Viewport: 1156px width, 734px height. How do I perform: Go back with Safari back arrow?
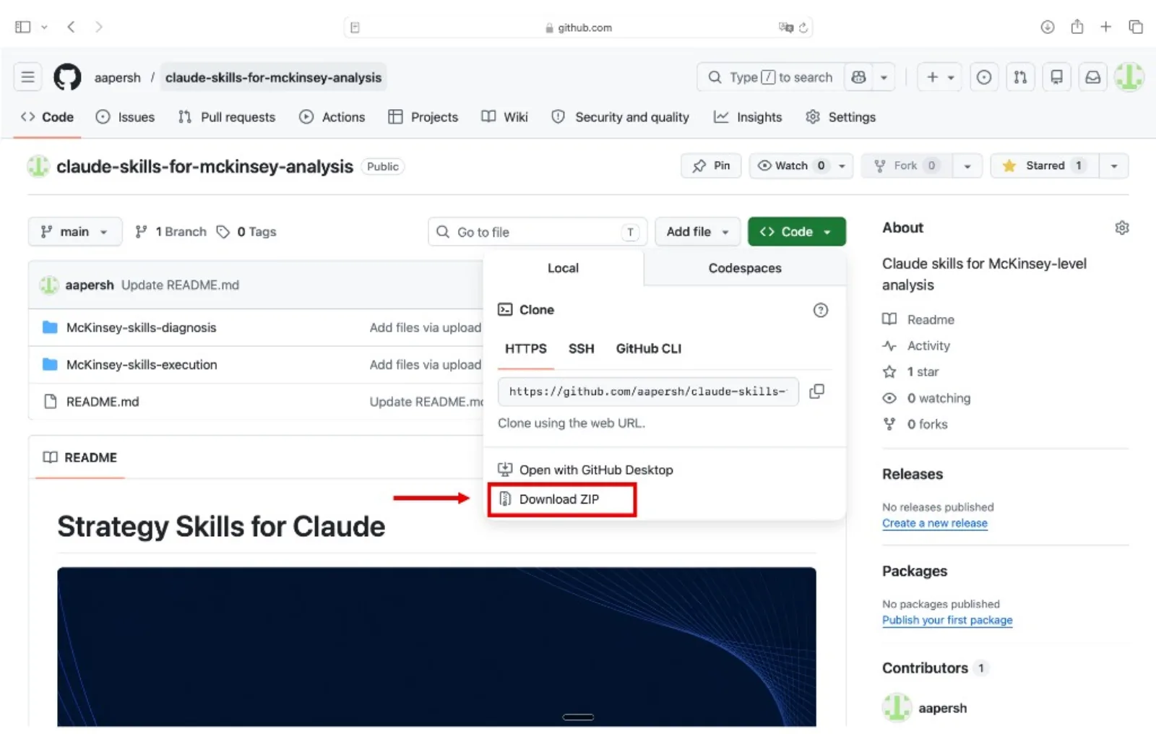click(x=71, y=27)
